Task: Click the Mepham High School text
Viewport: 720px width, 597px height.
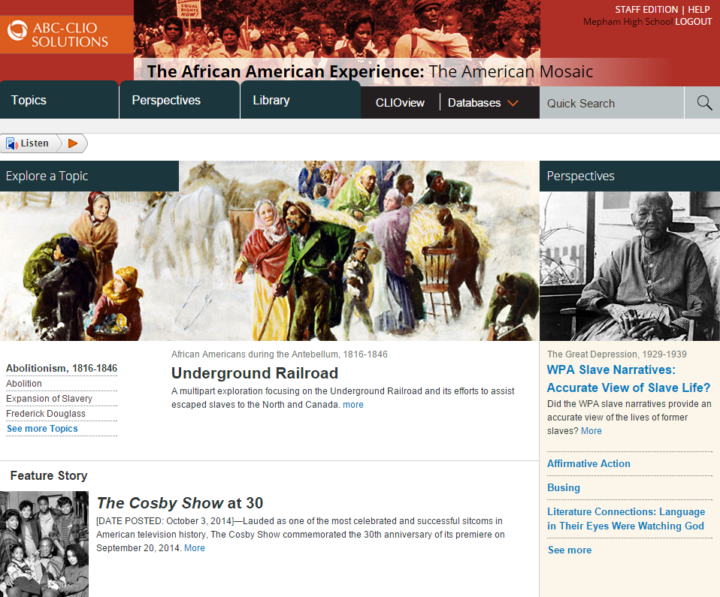Action: 628,22
